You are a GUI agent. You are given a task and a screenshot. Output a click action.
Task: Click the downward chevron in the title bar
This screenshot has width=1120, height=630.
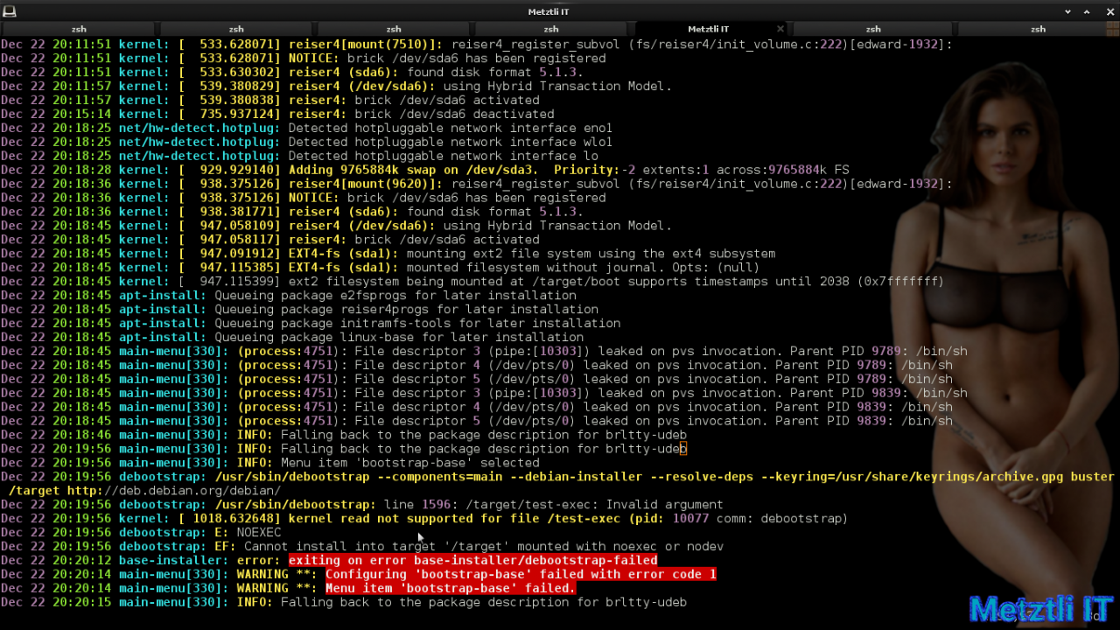pyautogui.click(x=1067, y=11)
